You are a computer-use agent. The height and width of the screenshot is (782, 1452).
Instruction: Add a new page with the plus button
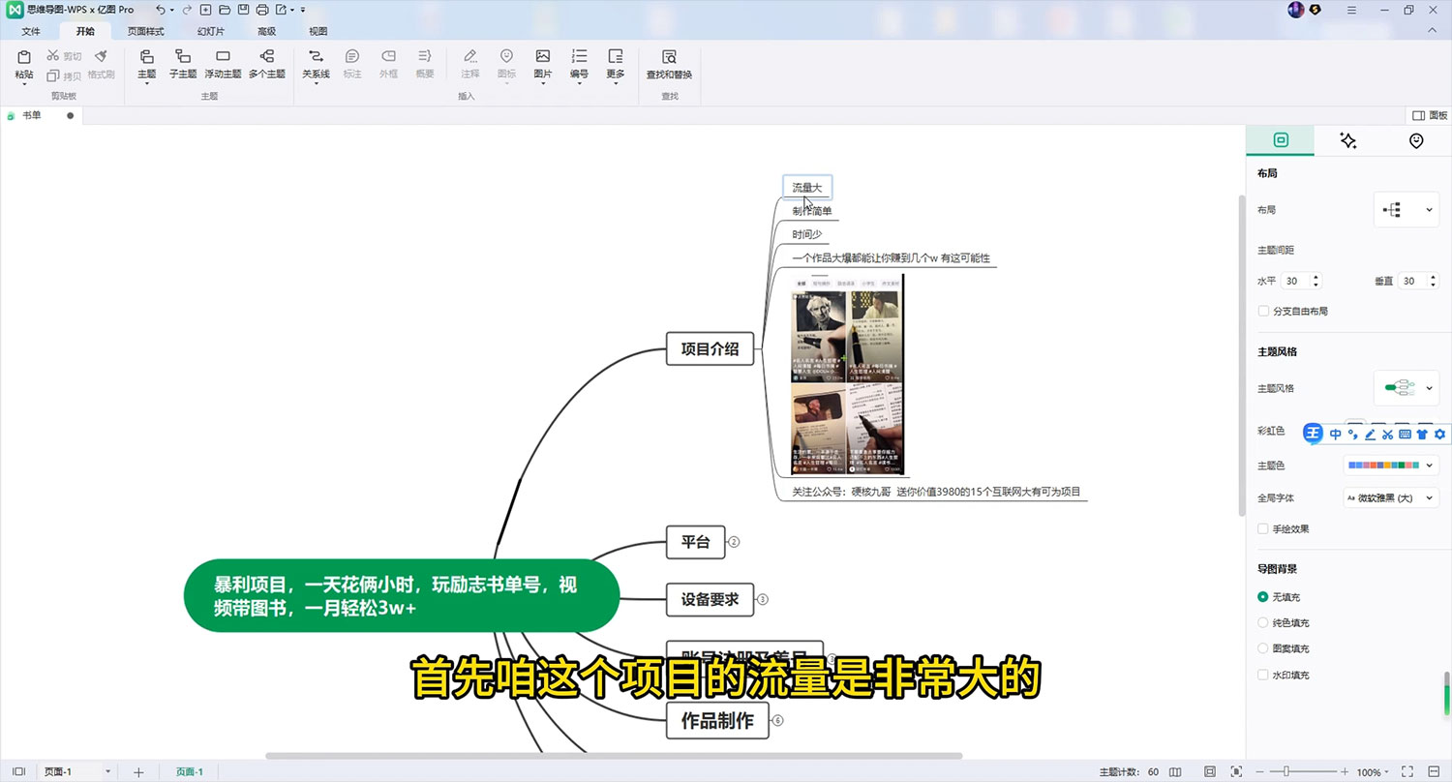138,771
